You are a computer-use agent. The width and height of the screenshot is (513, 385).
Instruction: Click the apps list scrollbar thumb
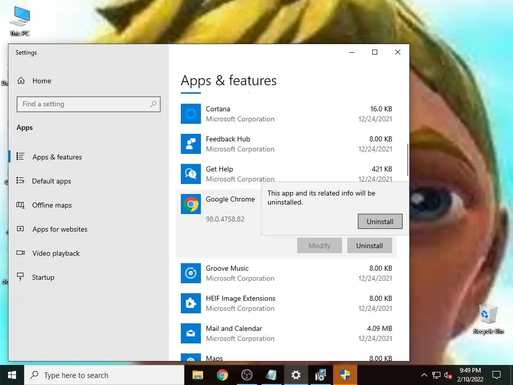pos(408,159)
